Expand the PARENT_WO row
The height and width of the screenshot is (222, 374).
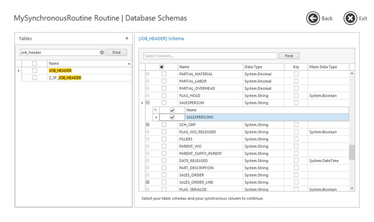[x=147, y=146]
